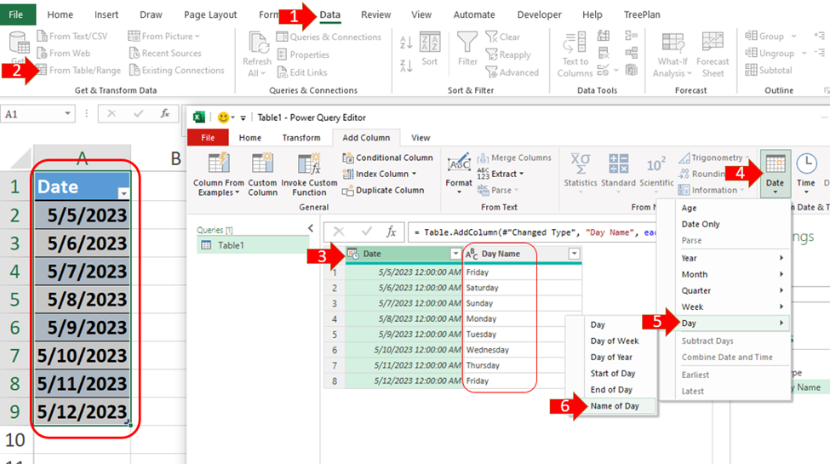Click Excel's File button

pos(16,14)
